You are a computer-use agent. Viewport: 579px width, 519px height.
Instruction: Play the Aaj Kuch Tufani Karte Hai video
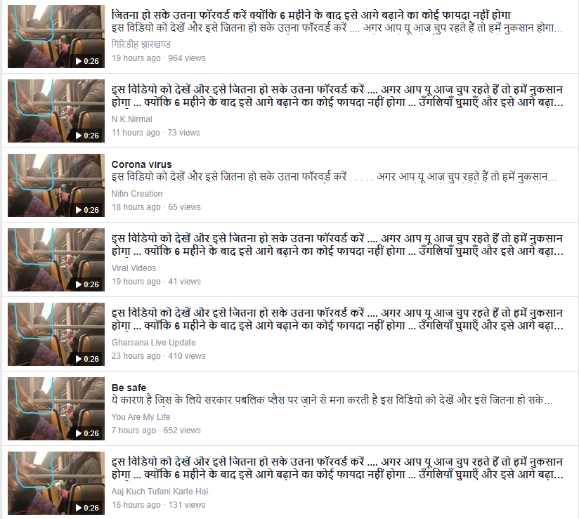tap(56, 482)
